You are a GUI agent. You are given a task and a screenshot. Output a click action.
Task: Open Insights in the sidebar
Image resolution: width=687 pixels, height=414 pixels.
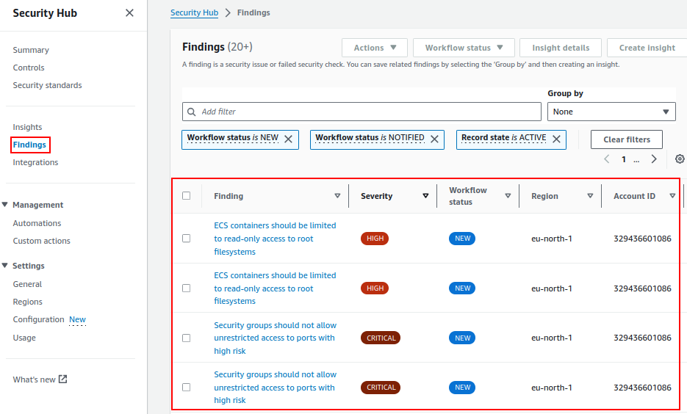pyautogui.click(x=27, y=127)
